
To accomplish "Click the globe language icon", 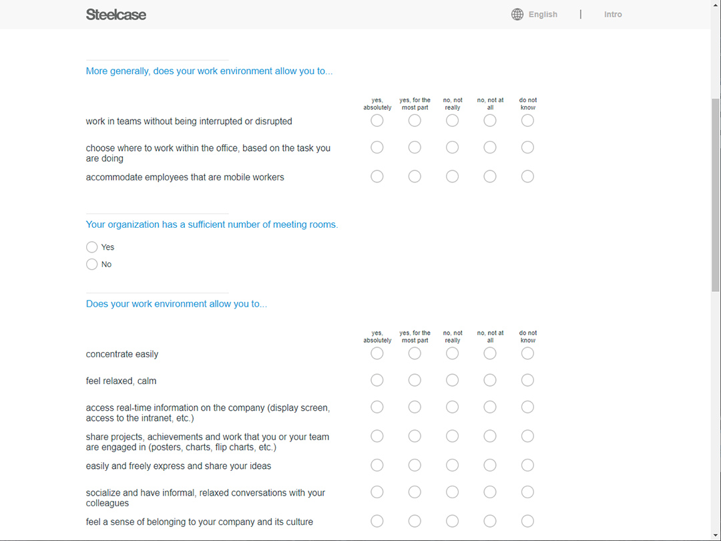I will pyautogui.click(x=517, y=14).
